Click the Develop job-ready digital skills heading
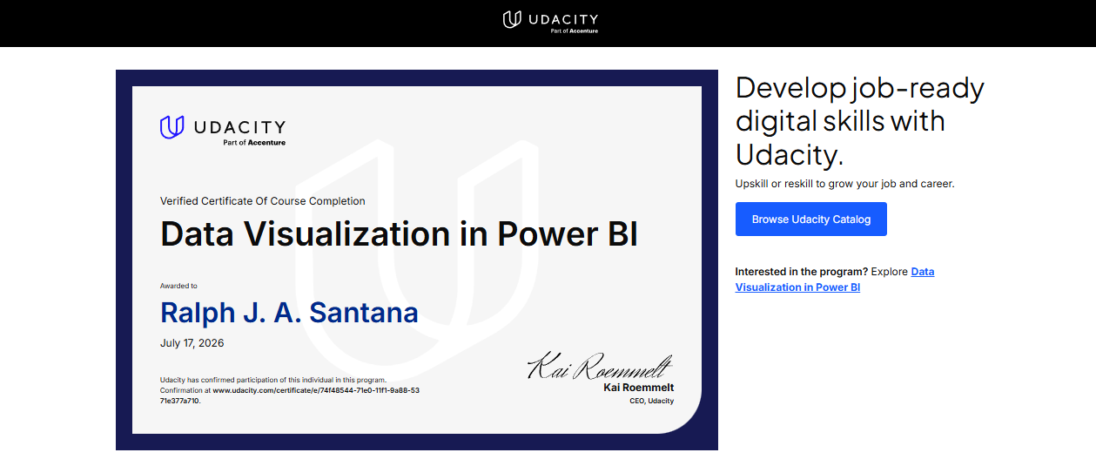Image resolution: width=1096 pixels, height=466 pixels. tap(859, 121)
